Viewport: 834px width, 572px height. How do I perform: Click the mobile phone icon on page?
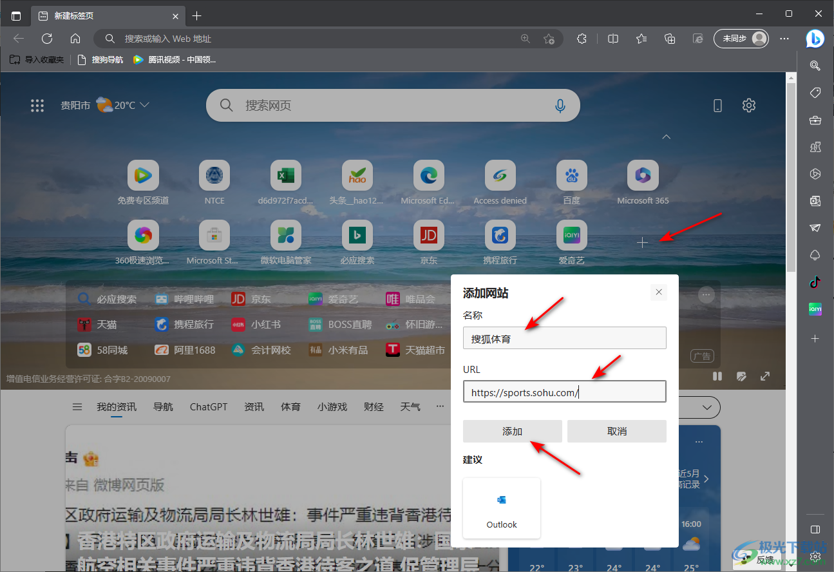718,106
